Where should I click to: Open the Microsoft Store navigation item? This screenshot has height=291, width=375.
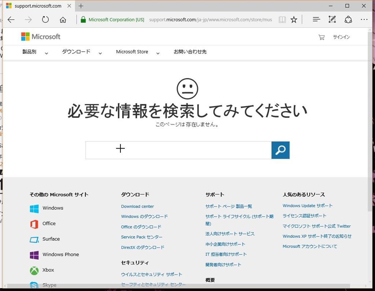[132, 52]
